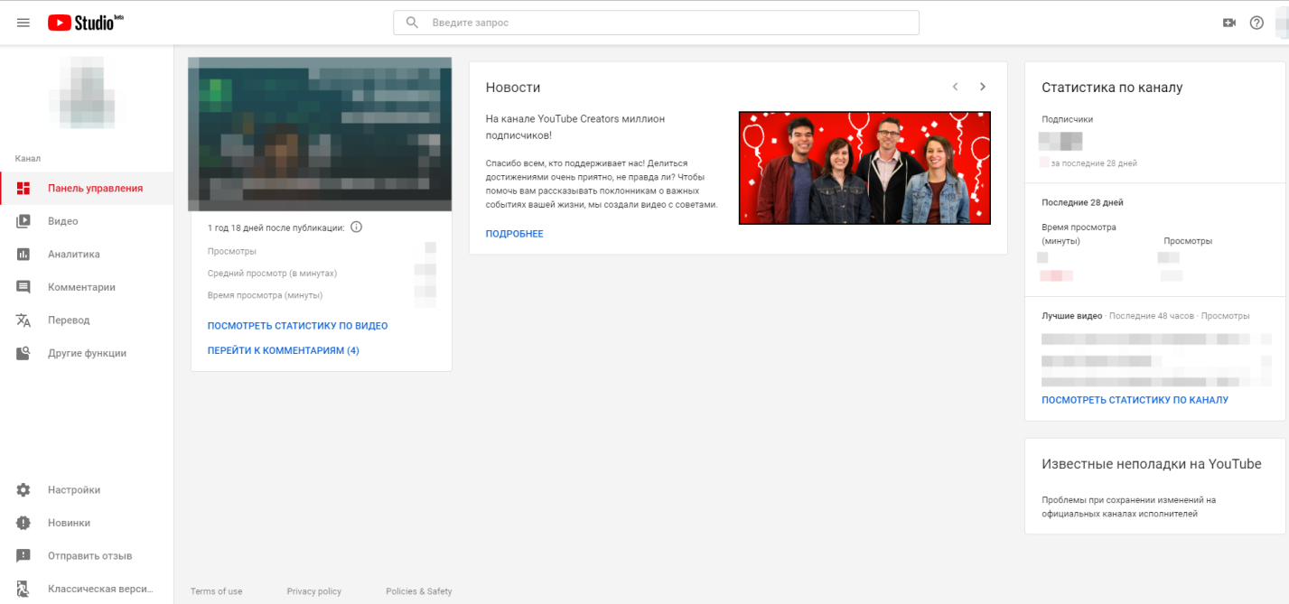Open ПЕРЕЙТИ К КОММЕНТАРИЯМ (4) link
Image resolution: width=1289 pixels, height=604 pixels.
pyautogui.click(x=283, y=350)
